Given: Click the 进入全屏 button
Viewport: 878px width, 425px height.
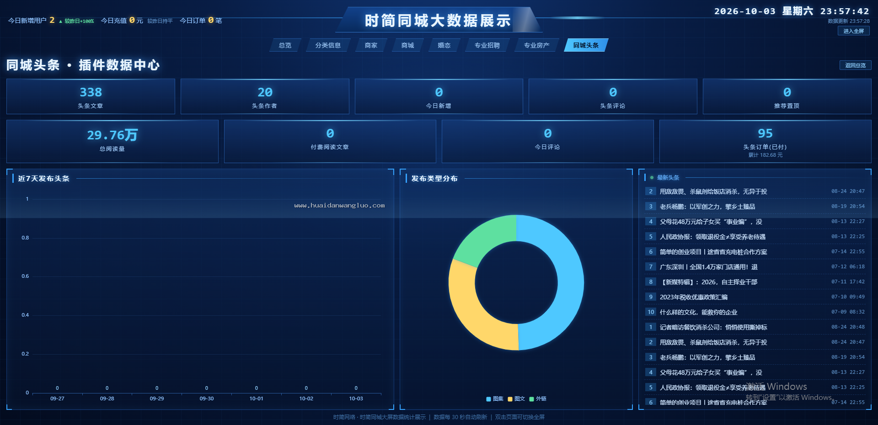Looking at the screenshot, I should (853, 31).
